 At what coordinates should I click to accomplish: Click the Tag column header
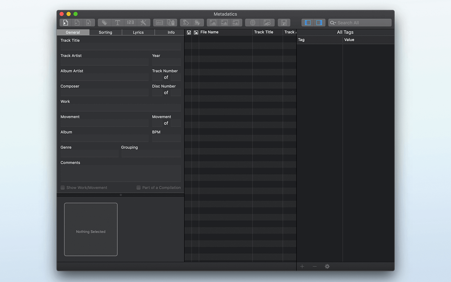pyautogui.click(x=320, y=40)
